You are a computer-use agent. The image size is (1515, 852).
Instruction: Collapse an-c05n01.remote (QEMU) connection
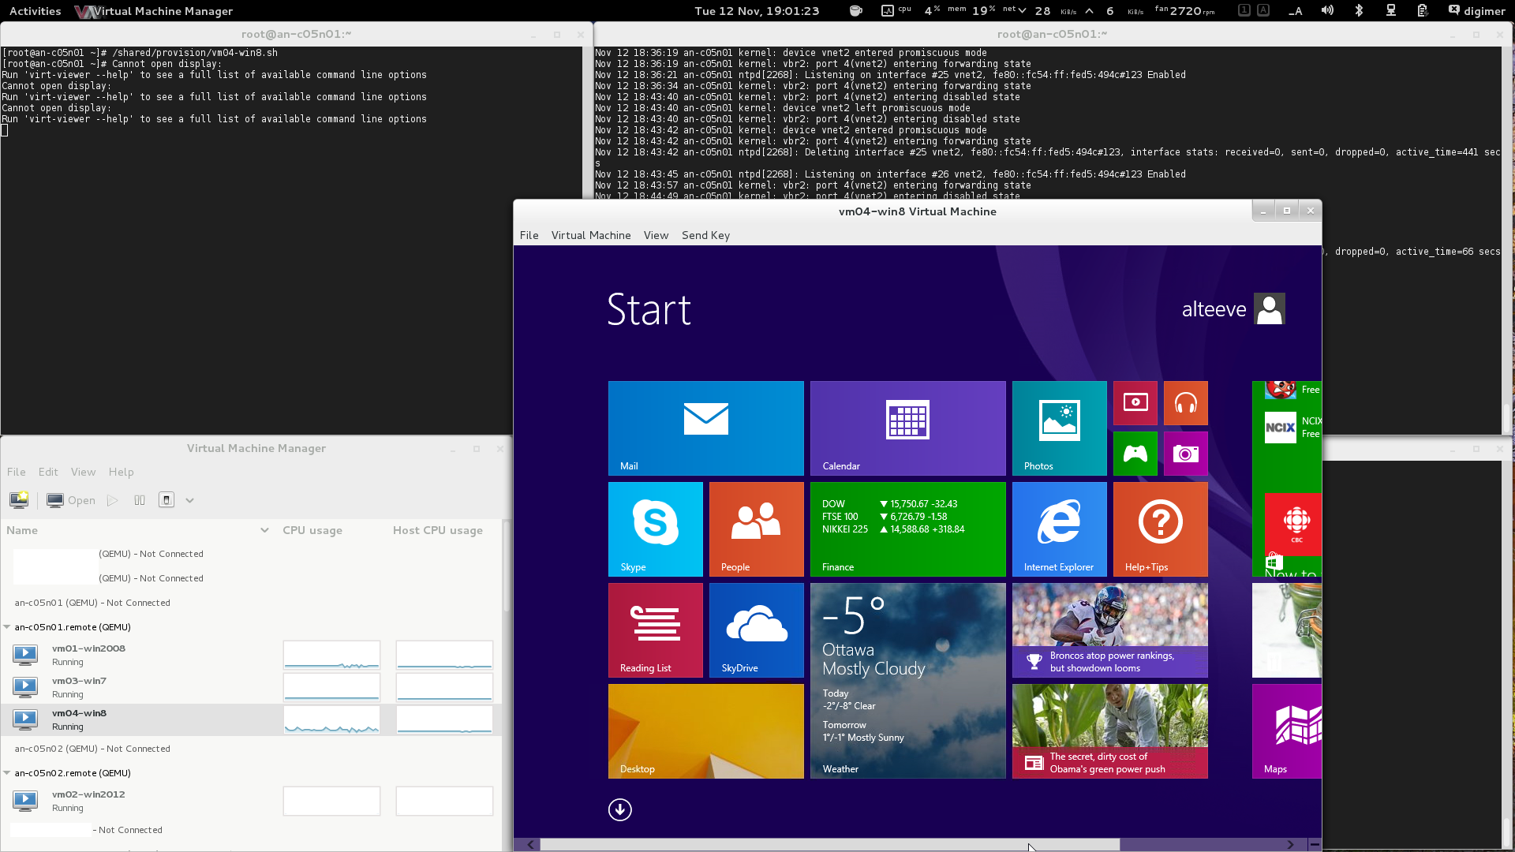coord(7,627)
